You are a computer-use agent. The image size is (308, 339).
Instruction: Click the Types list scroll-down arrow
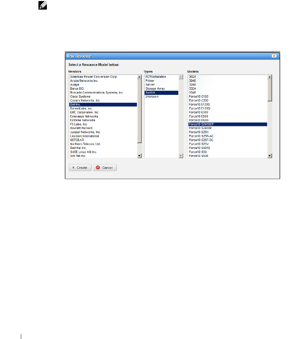coord(181,156)
